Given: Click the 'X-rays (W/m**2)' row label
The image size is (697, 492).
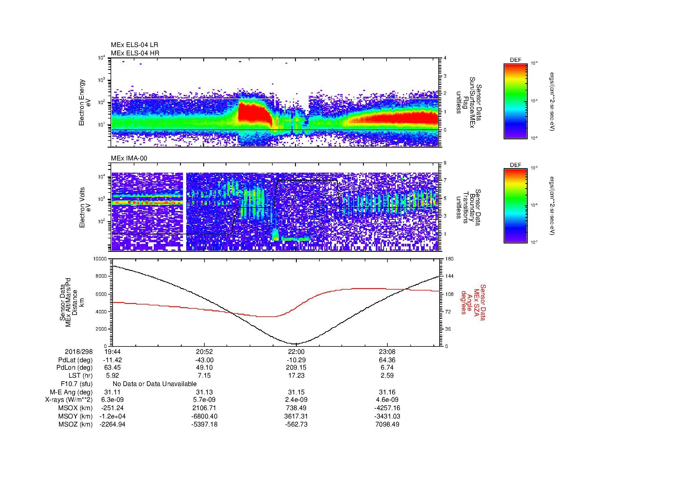Looking at the screenshot, I should [69, 400].
